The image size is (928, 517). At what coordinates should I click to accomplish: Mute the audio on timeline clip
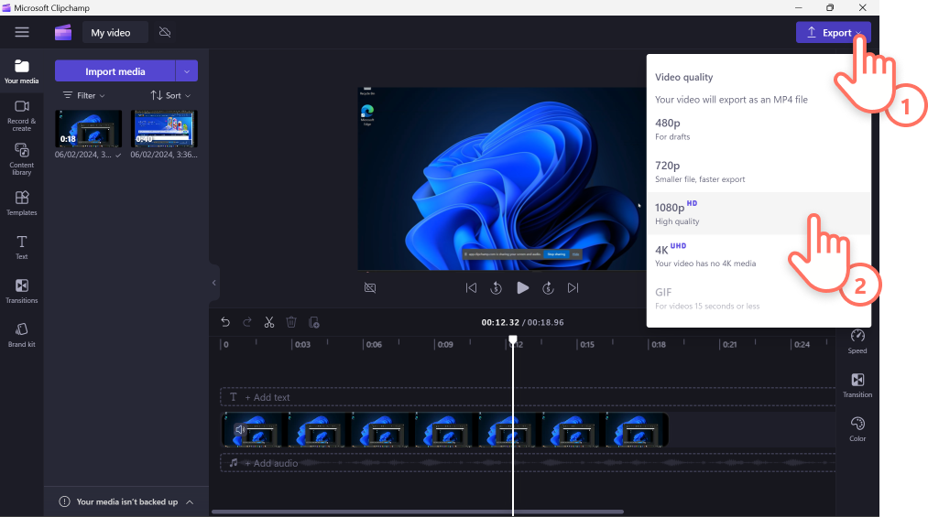point(239,429)
